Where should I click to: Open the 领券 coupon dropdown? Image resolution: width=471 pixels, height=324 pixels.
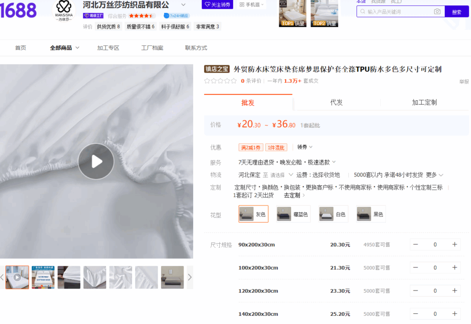[304, 147]
